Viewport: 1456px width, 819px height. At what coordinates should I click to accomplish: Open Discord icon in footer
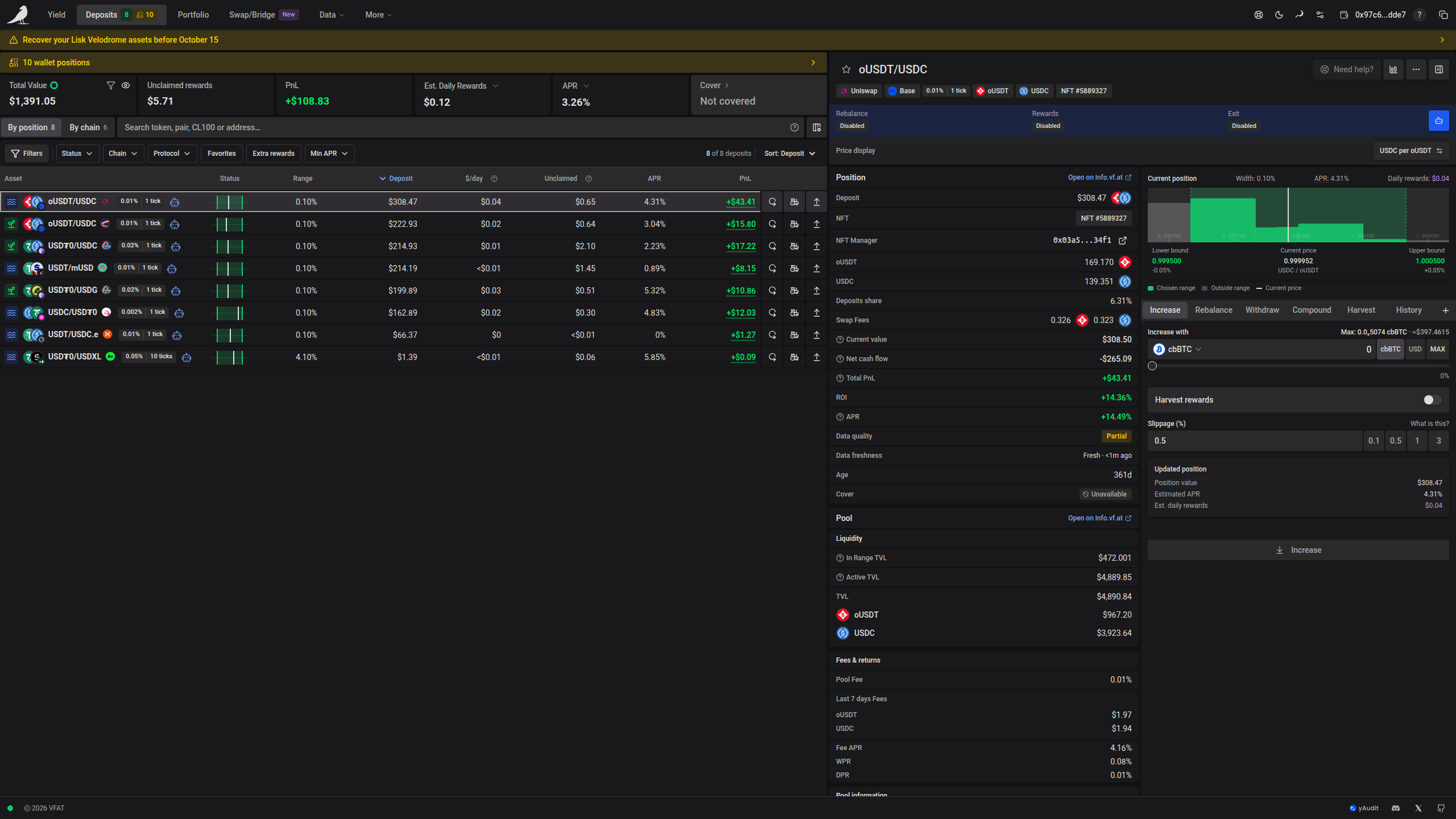coord(1396,808)
